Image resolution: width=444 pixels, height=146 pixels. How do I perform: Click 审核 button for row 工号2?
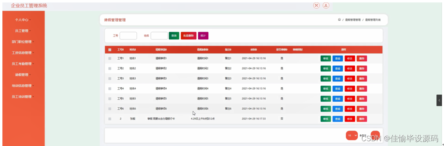tap(326, 68)
